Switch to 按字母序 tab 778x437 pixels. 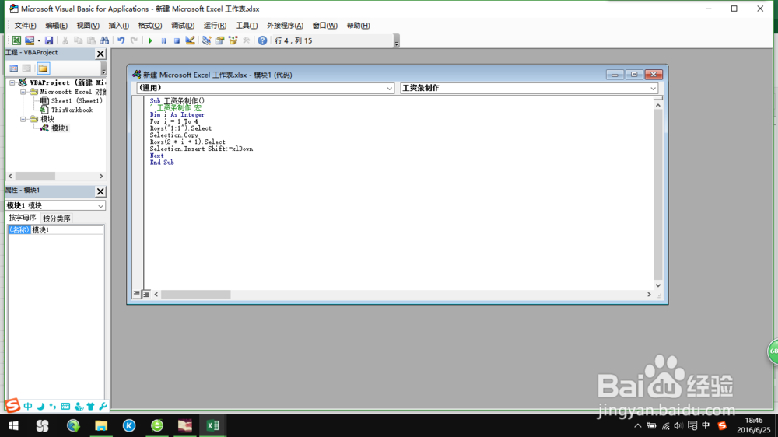23,218
